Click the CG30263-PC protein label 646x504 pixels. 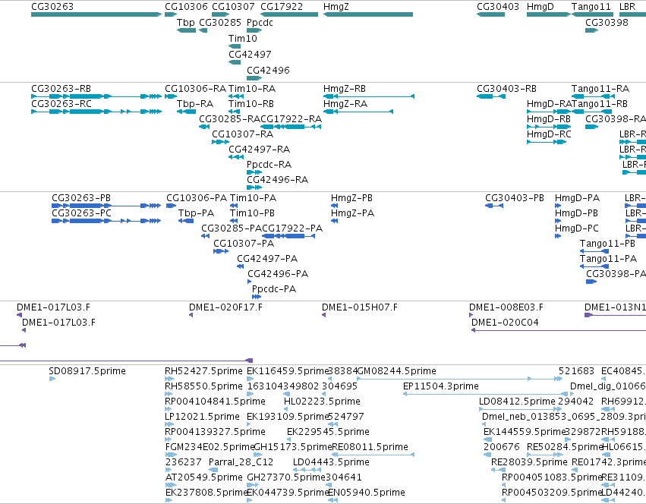tap(81, 213)
